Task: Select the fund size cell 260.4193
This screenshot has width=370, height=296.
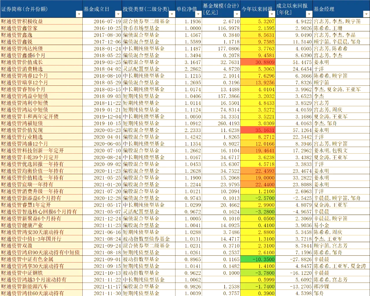Action: pyautogui.click(x=221, y=123)
